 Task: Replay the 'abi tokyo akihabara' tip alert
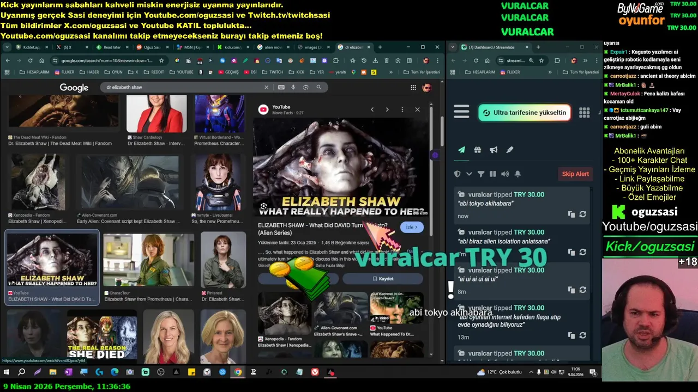(582, 215)
